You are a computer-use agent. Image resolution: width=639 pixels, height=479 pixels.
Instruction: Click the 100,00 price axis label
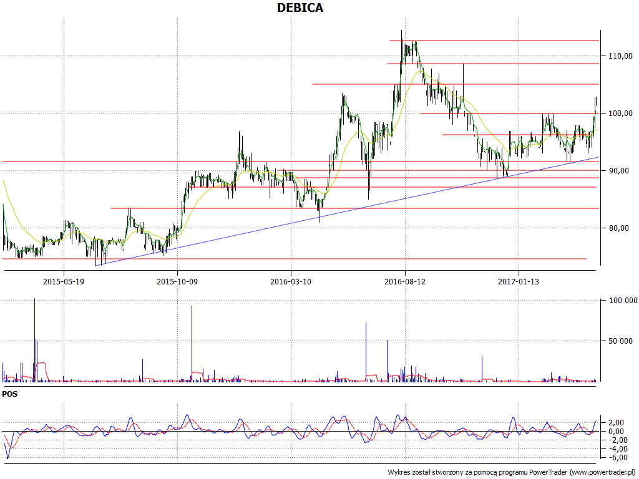pyautogui.click(x=620, y=114)
